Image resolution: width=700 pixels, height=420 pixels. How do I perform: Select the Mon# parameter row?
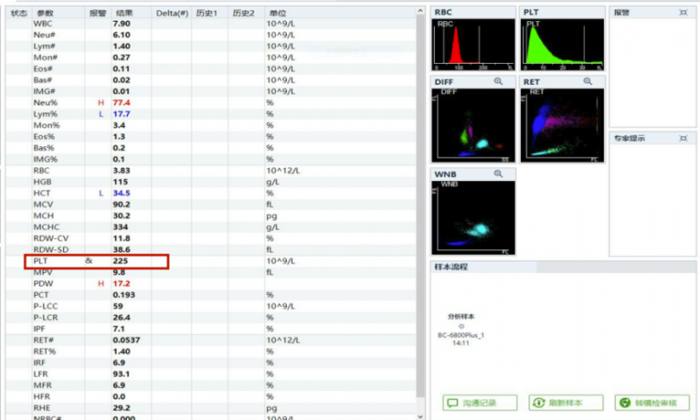coord(211,58)
